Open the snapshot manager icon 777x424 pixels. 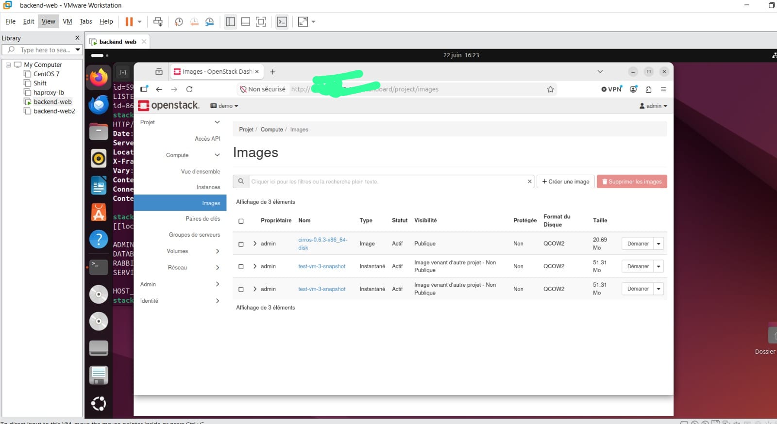tap(209, 21)
